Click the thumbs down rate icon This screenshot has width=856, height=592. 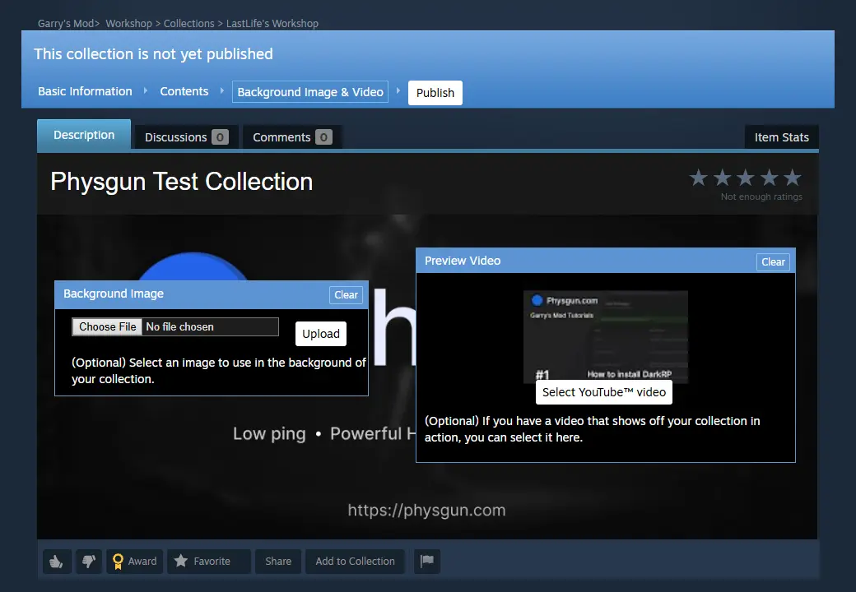point(88,562)
